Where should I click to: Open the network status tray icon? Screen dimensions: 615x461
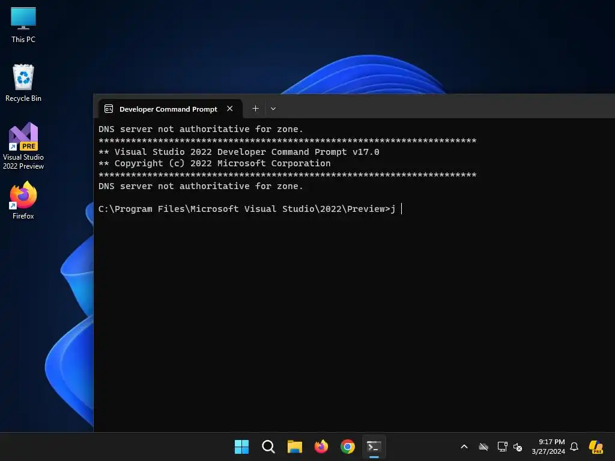click(503, 447)
